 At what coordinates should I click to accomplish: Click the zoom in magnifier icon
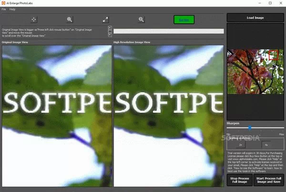[70, 19]
